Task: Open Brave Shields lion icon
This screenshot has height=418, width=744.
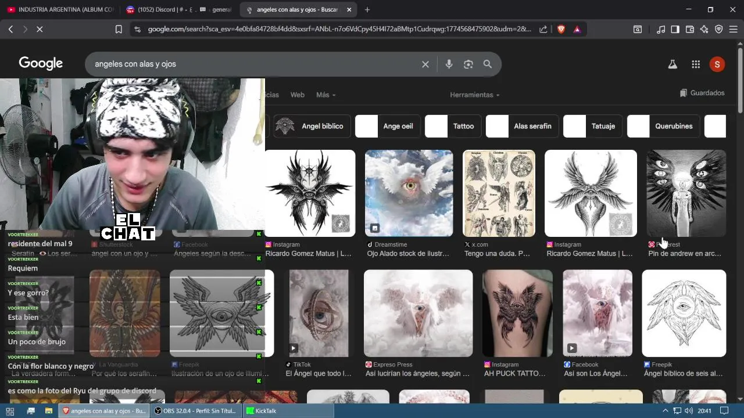Action: (x=561, y=29)
